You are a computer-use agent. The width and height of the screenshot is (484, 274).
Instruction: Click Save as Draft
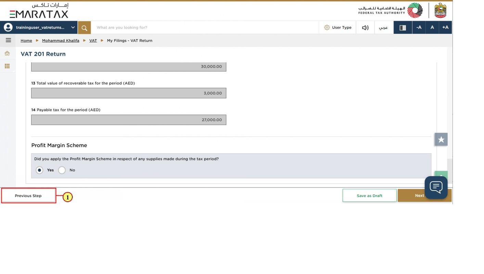click(x=370, y=196)
